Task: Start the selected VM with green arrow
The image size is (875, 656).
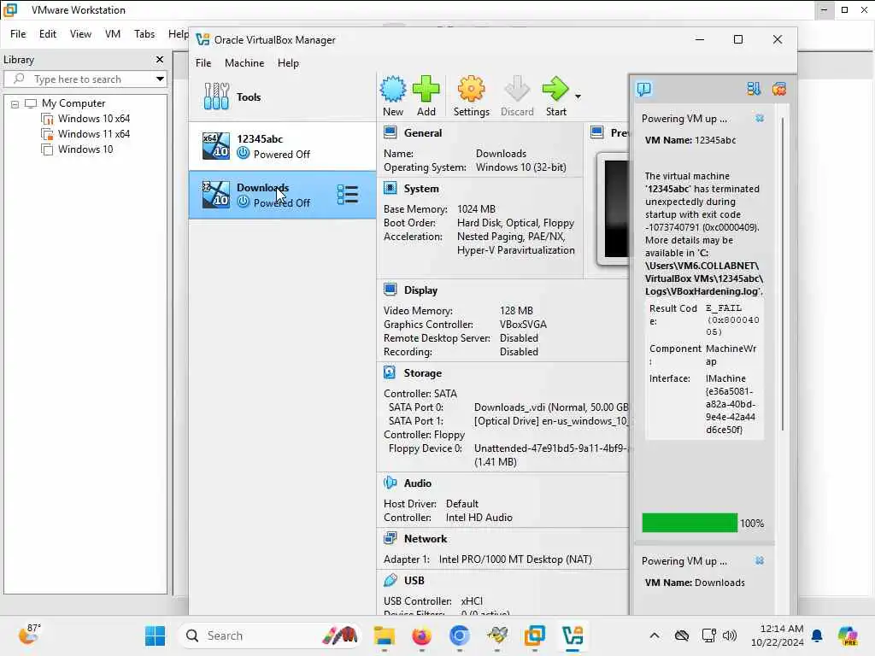Action: (x=555, y=96)
